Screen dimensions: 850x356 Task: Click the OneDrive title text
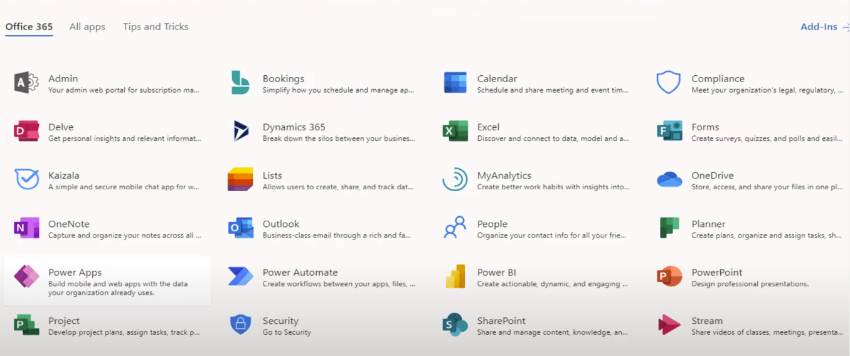pyautogui.click(x=713, y=175)
